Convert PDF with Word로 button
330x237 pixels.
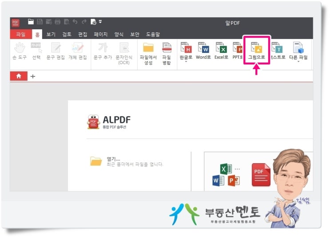point(203,51)
